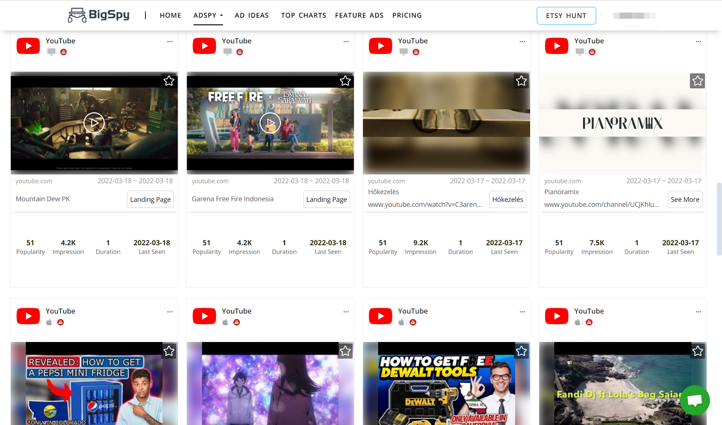The width and height of the screenshot is (722, 425).
Task: Click YouTube logo on Dewalt Tools card
Action: [380, 316]
